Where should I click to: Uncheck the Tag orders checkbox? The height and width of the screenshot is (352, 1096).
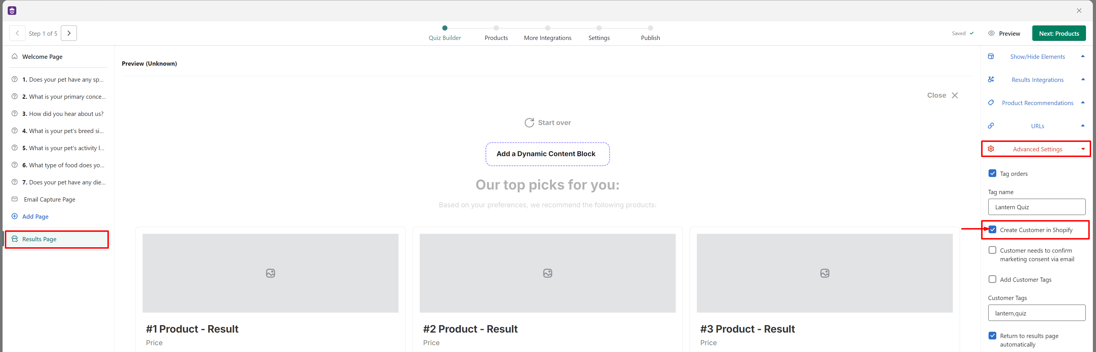click(992, 174)
